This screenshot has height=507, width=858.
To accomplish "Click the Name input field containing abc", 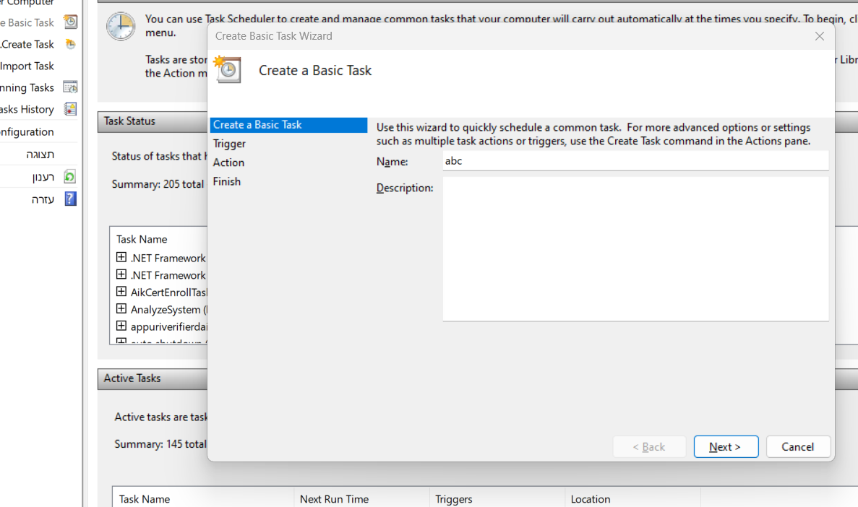I will click(x=635, y=161).
